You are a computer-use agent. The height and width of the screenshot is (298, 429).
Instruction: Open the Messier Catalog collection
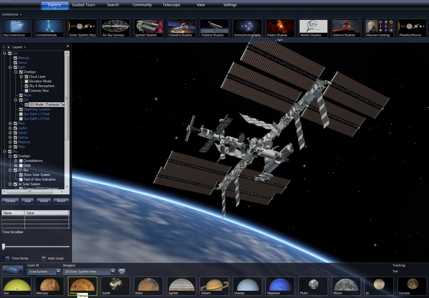pyautogui.click(x=379, y=28)
